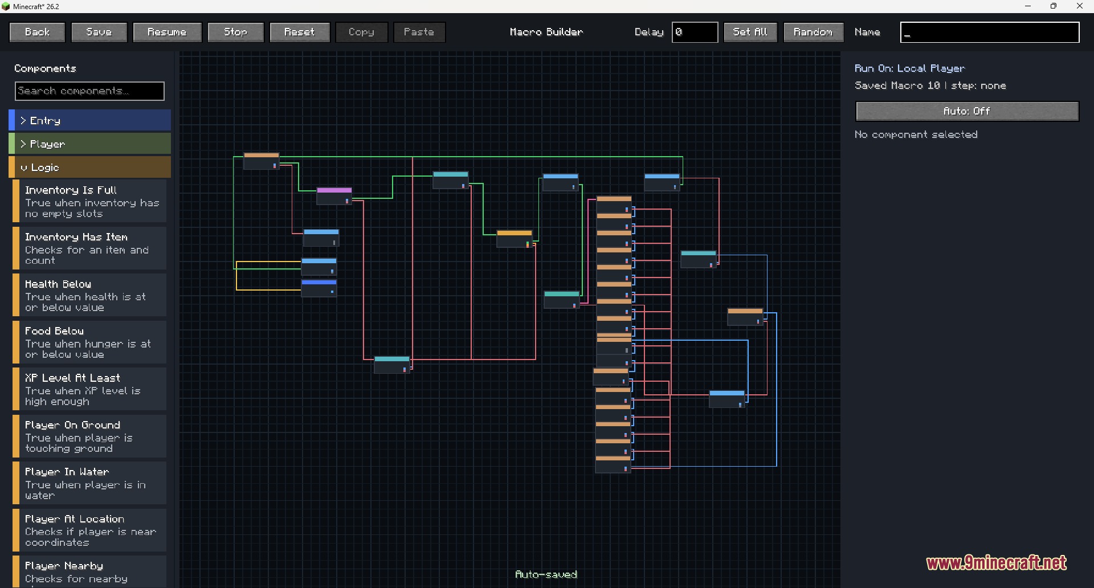Click the Run On: Local Player text
The width and height of the screenshot is (1094, 588).
click(x=909, y=68)
